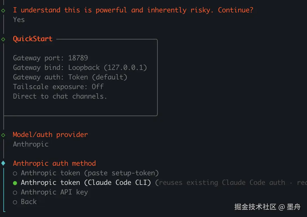307x217 pixels.
Task: Click the 'Tailscale exposure: Off' line
Action: [58, 87]
